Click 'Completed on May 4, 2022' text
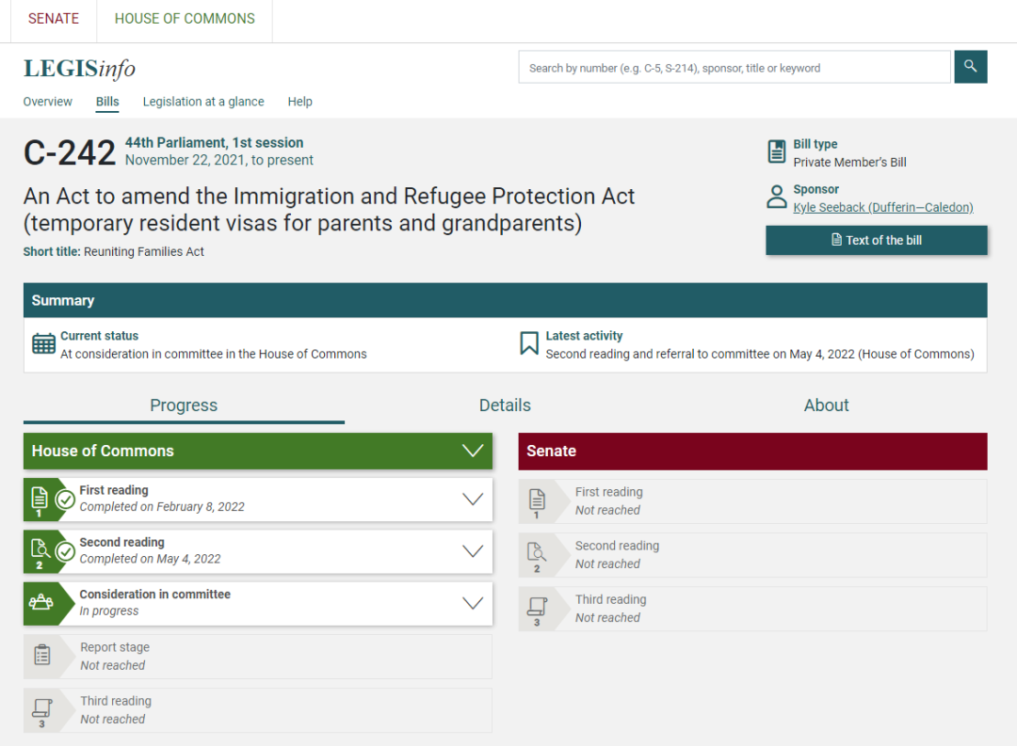Viewport: 1017px width, 746px height. click(150, 559)
